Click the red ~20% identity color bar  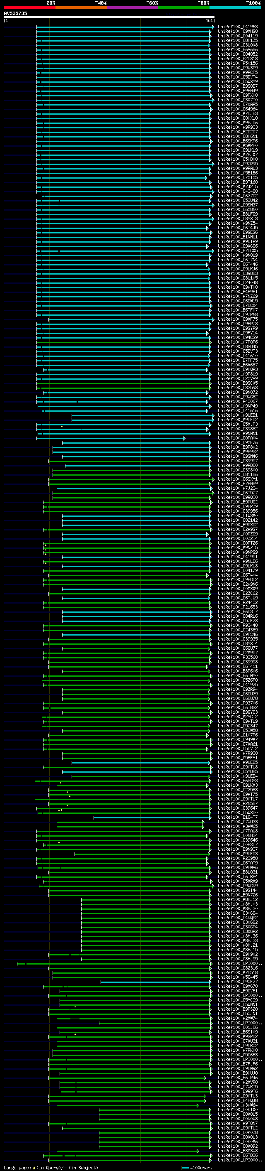pos(29,7)
